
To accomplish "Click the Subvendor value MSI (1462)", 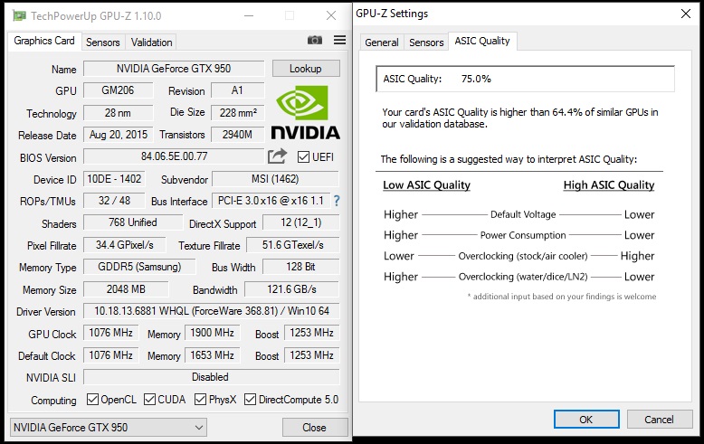I will click(x=275, y=179).
